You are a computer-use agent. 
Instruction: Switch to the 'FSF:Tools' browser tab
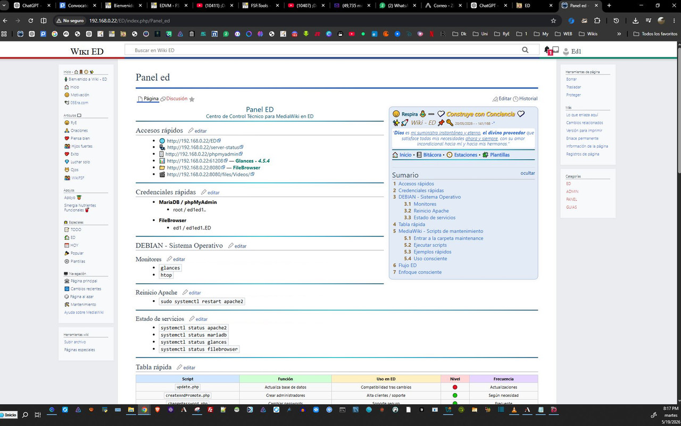(x=261, y=5)
